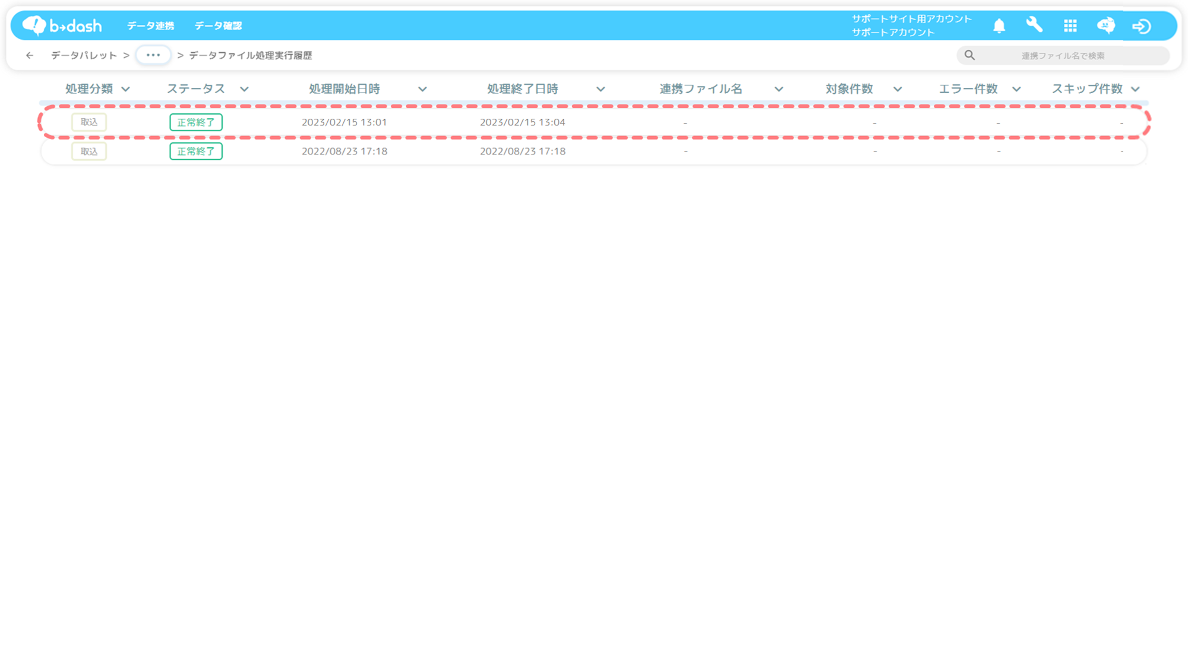Open the notifications bell
The width and height of the screenshot is (1188, 668).
pos(999,26)
